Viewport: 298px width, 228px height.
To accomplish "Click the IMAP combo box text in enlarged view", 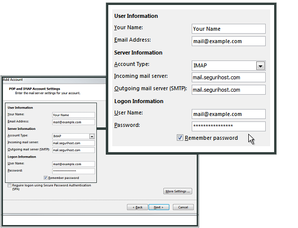I will [x=223, y=65].
